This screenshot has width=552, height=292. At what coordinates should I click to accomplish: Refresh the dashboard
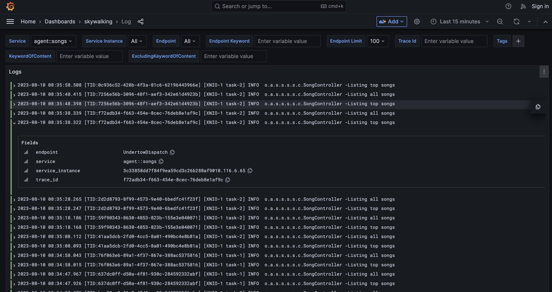tap(517, 22)
